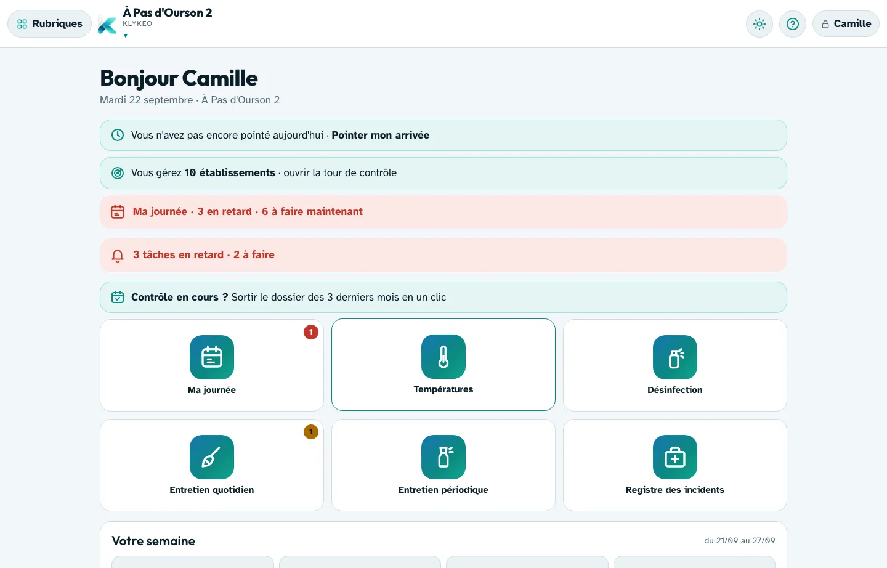Open the Températures thermometer icon
Image resolution: width=887 pixels, height=568 pixels.
443,357
